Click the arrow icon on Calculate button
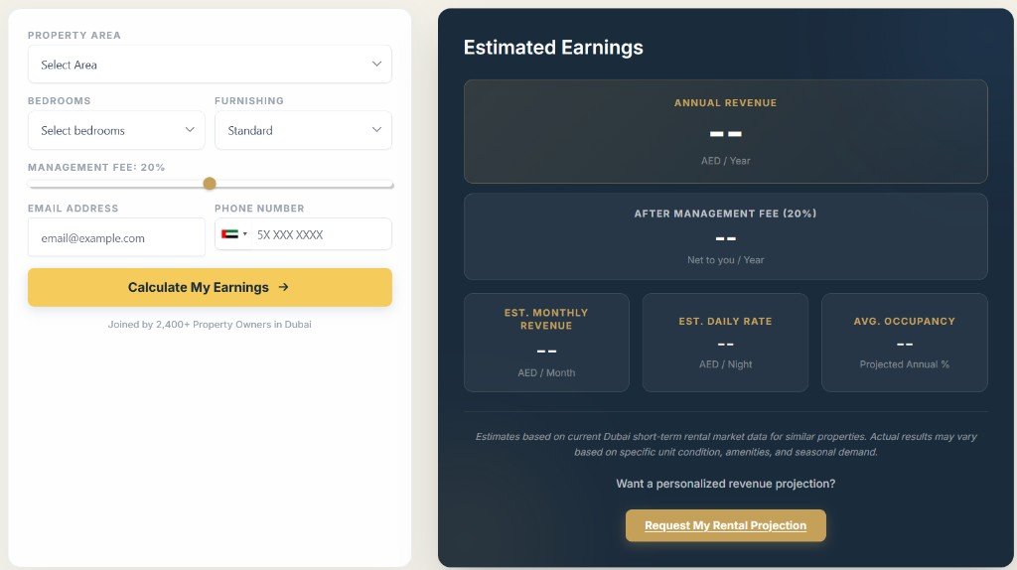The image size is (1017, 570). click(283, 287)
